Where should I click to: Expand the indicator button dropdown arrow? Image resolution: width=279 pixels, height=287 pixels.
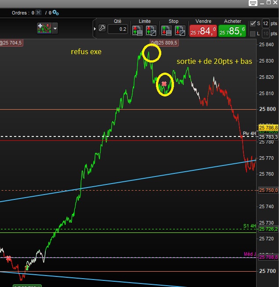coord(55,28)
